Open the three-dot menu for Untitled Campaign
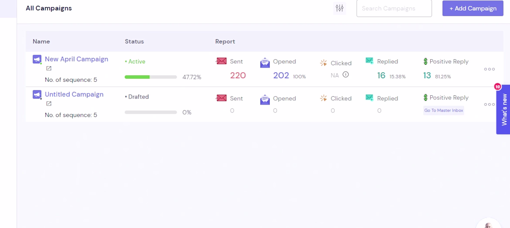510x228 pixels. pos(489,104)
